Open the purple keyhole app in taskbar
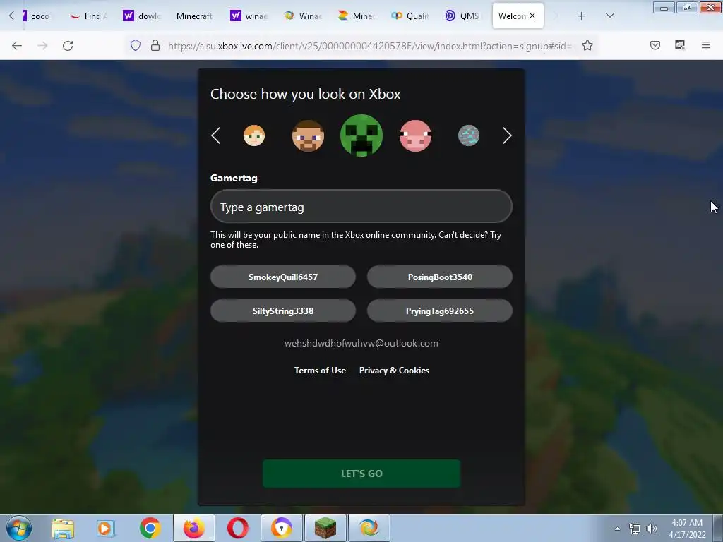Image resolution: width=723 pixels, height=542 pixels. [282, 528]
